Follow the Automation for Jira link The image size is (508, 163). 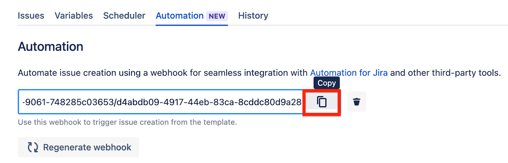click(349, 73)
